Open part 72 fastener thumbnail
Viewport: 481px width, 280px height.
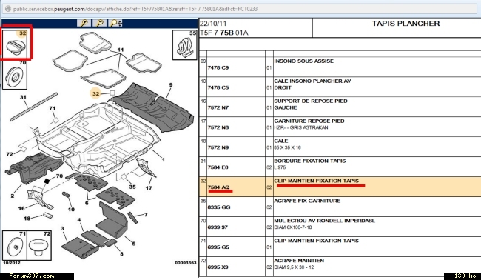39,245
